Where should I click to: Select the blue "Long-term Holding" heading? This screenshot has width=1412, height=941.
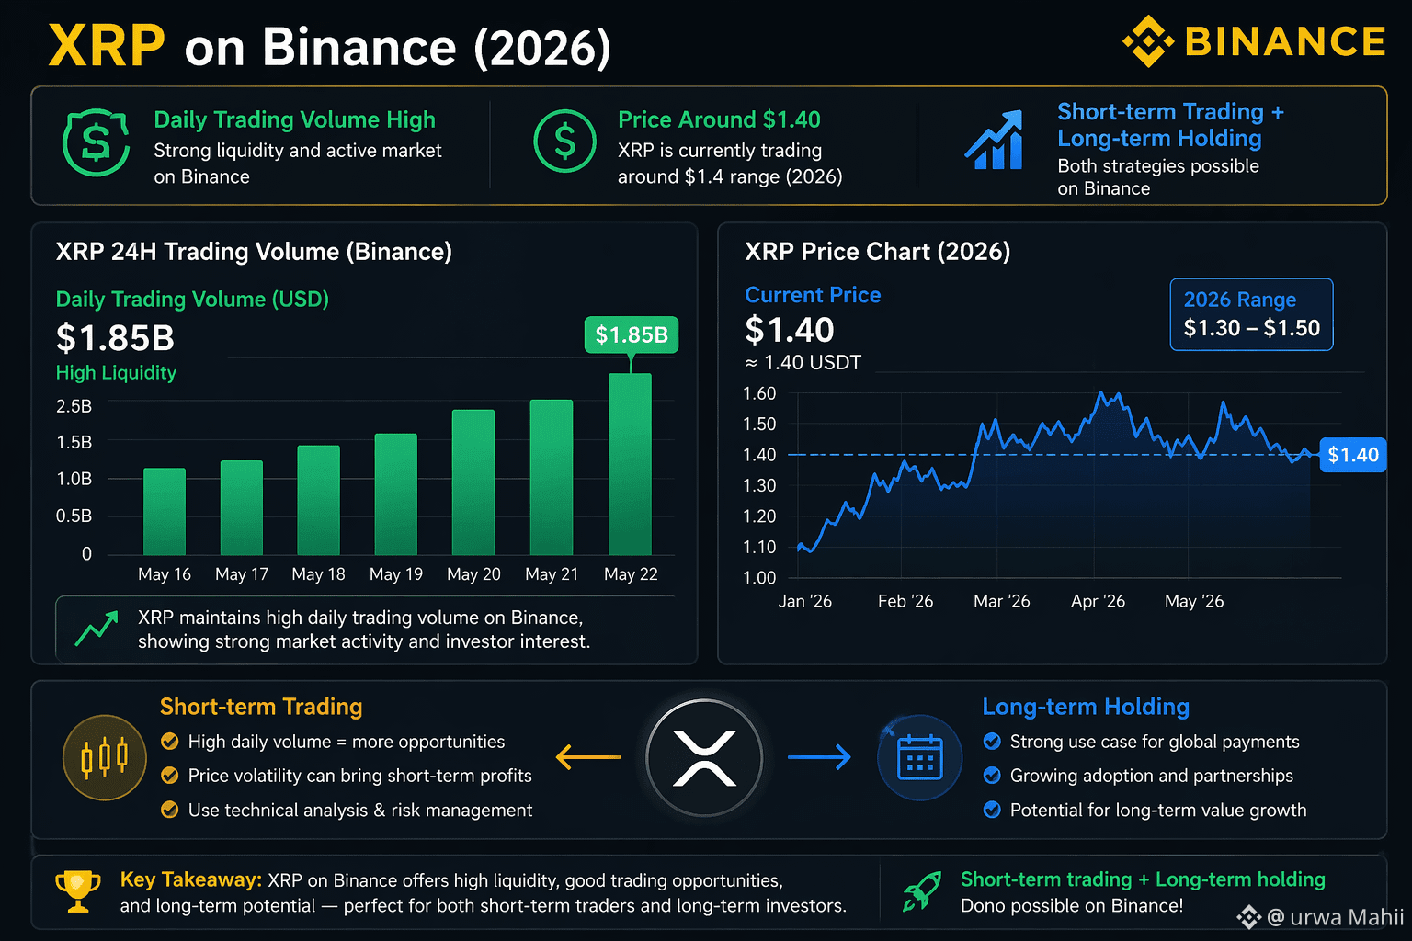1086,707
